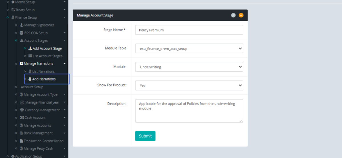Screen dimensions: 342x158
Task: Click the balance scale icon beside Manage Financial year
Action: pyautogui.click(x=22, y=102)
